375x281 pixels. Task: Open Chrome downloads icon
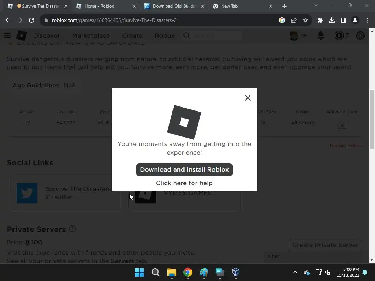point(332,20)
